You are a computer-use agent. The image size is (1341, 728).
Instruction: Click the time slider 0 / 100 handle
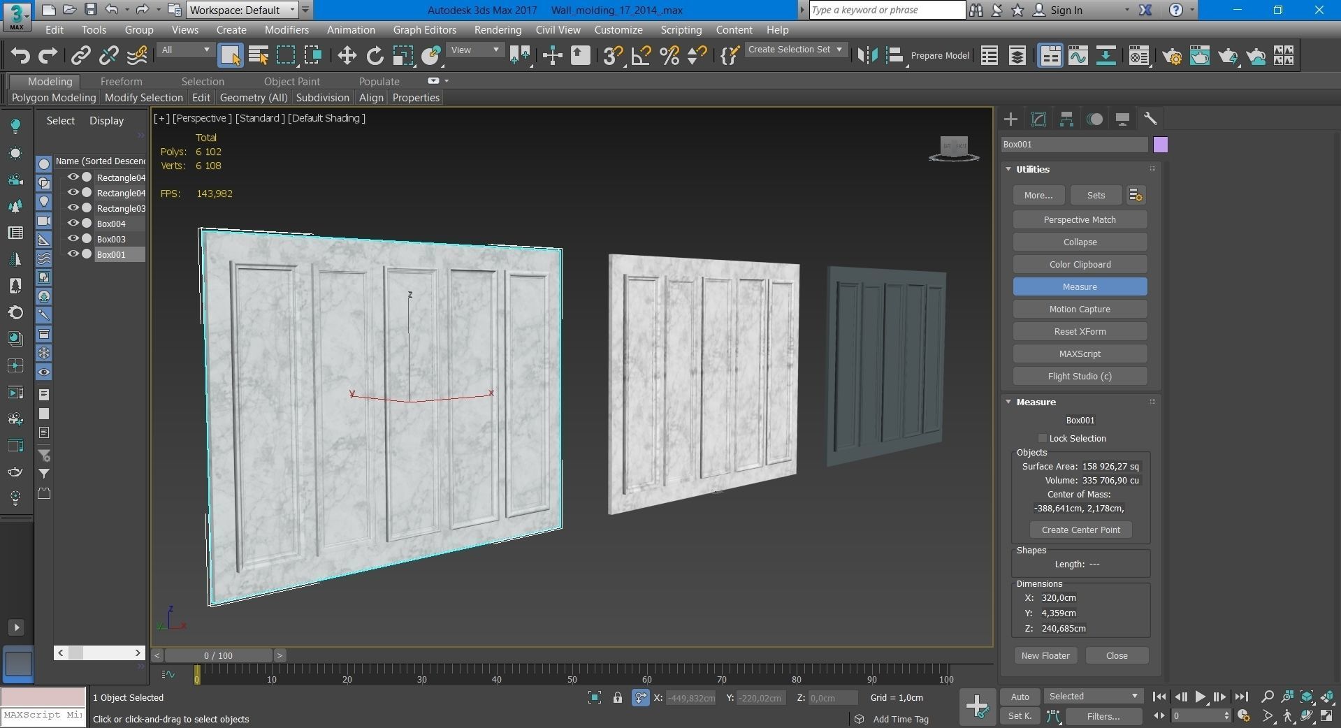218,655
